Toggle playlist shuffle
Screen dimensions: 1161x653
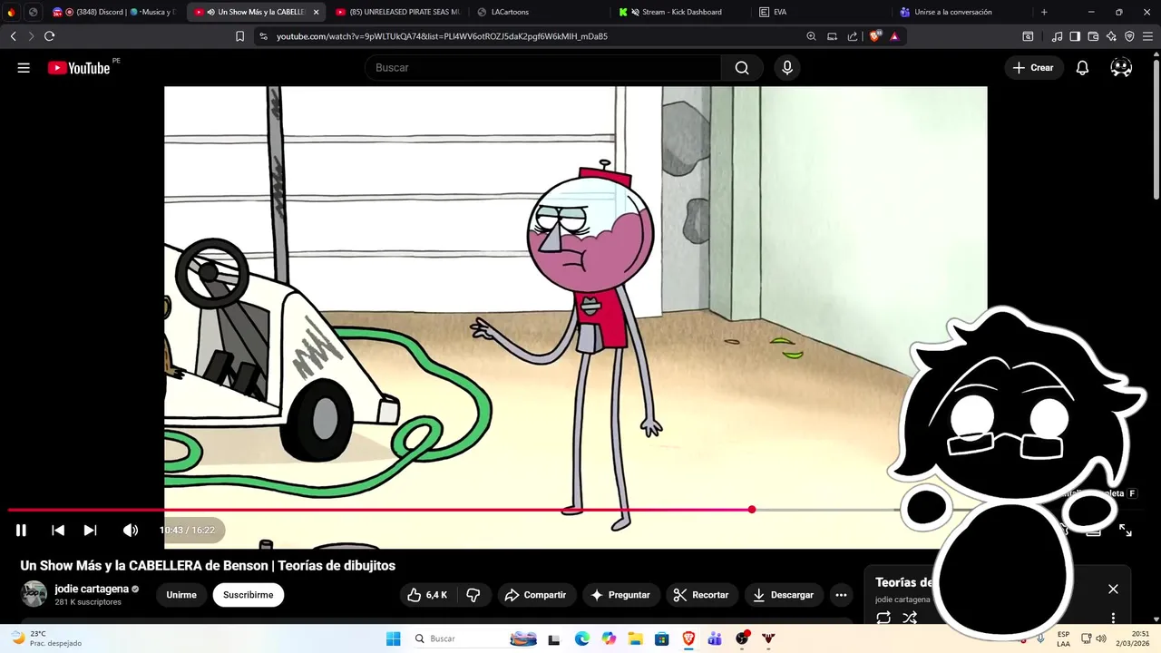click(x=910, y=618)
